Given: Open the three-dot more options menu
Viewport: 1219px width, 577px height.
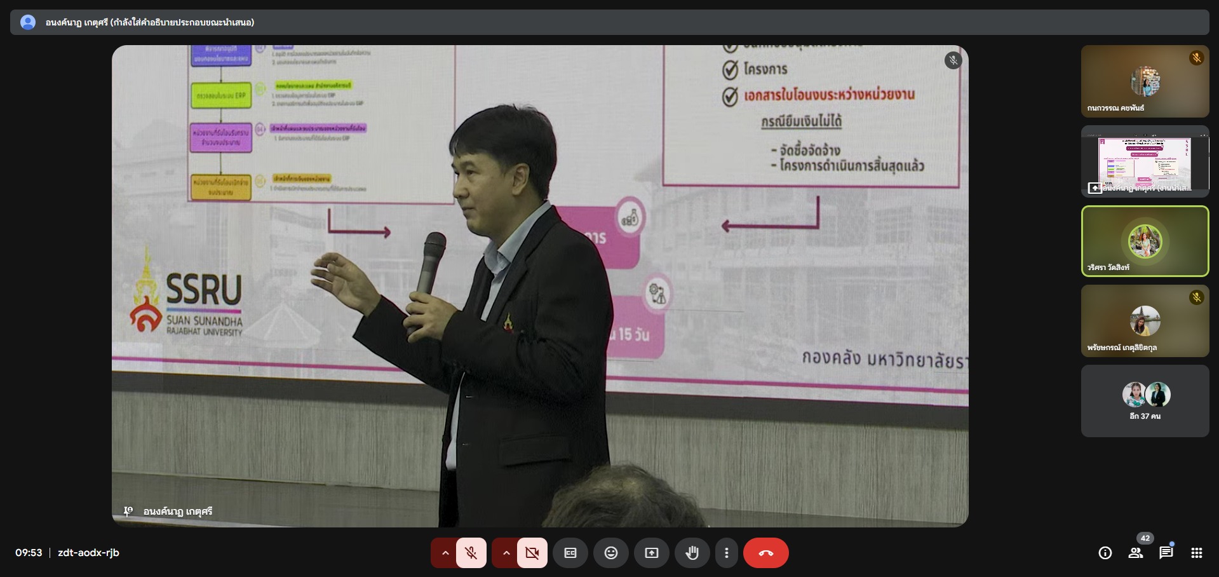Looking at the screenshot, I should click(726, 553).
